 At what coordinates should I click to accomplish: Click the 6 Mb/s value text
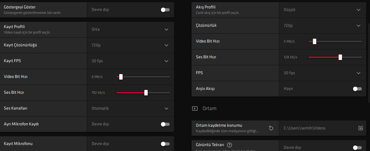pyautogui.click(x=97, y=77)
